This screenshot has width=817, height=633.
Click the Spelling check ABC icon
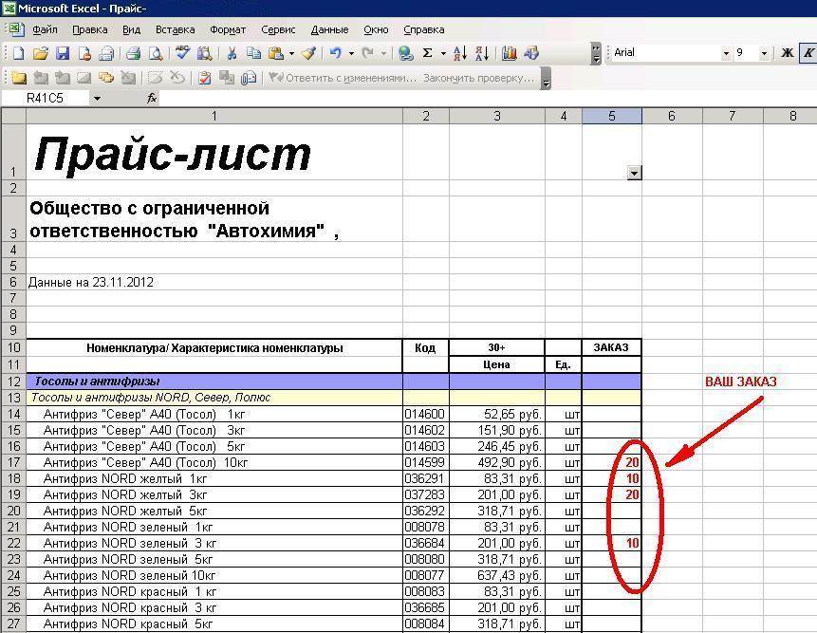coord(182,52)
